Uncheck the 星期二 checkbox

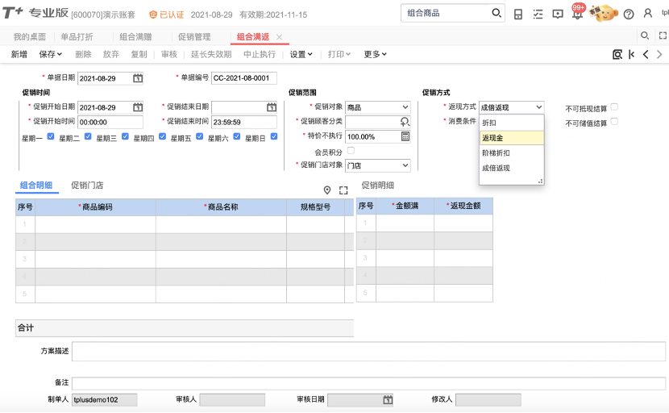(88, 136)
